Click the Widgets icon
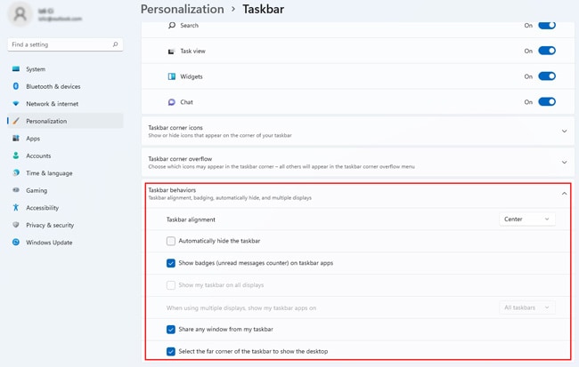Screen dimensions: 579x367 tap(172, 76)
